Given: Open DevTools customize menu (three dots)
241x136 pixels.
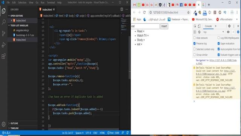Looking at the screenshot, I should coord(234,26).
